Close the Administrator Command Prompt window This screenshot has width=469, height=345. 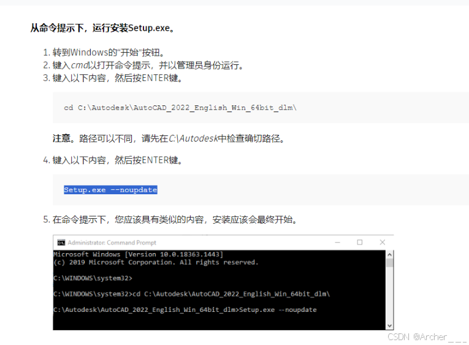383,243
